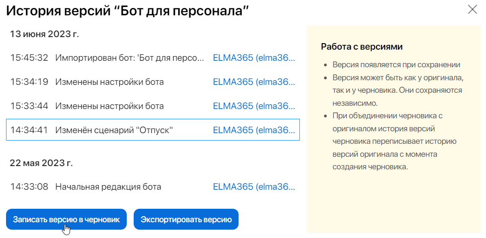Image resolution: width=486 pixels, height=238 pixels.
Task: Click the 14:34:41 timestamp
Action: pos(29,130)
